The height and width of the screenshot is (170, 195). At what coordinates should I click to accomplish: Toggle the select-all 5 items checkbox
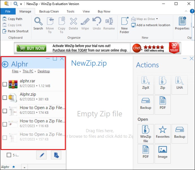click(x=9, y=155)
